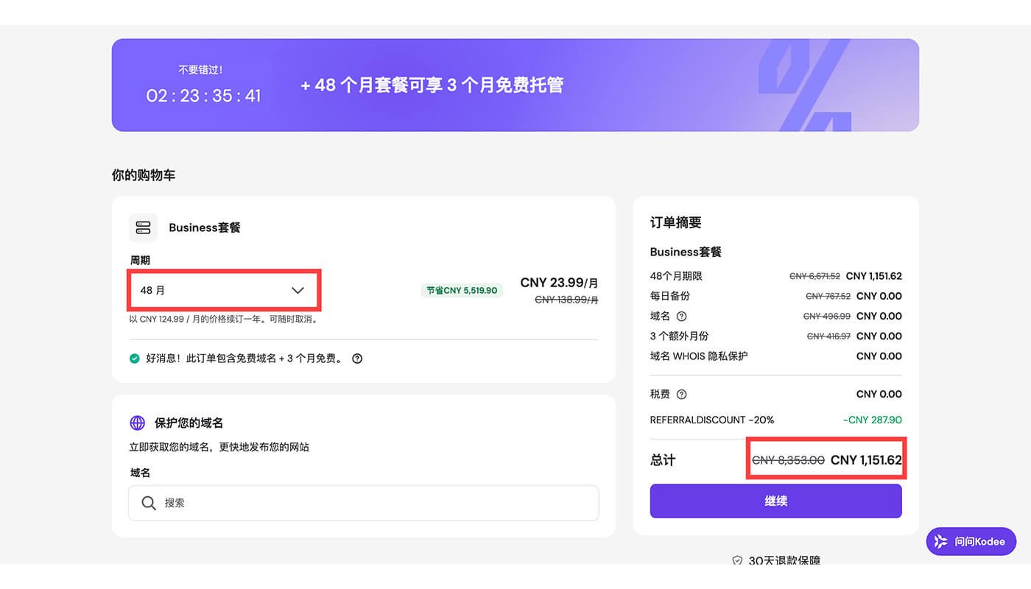Expand the period selector chevron arrow
This screenshot has height=589, width=1031.
point(298,290)
